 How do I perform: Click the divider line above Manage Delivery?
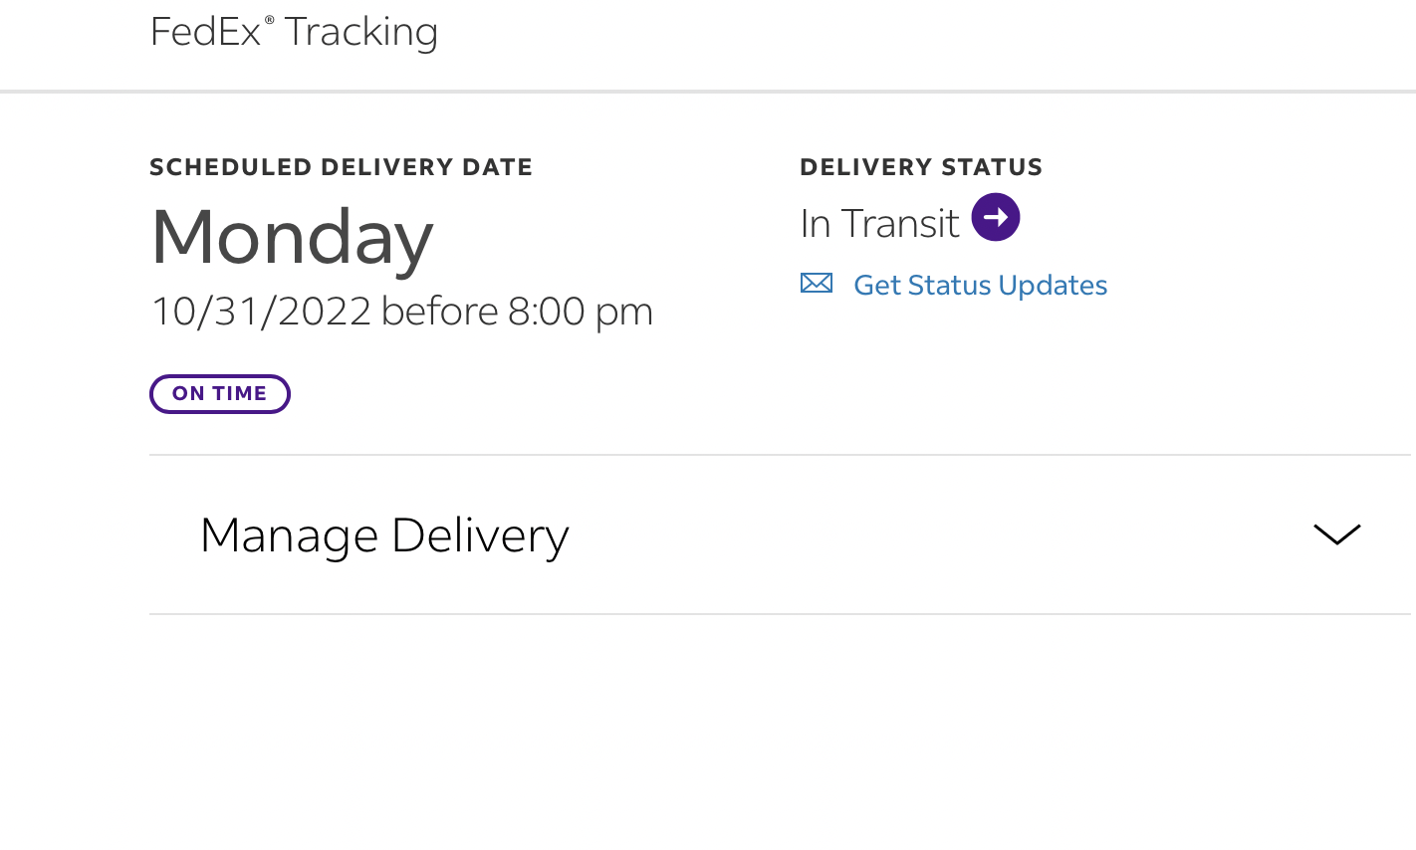point(777,455)
